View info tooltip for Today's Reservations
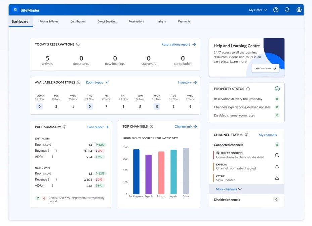 click(x=78, y=44)
